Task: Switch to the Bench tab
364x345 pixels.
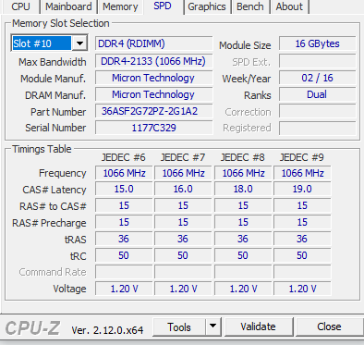Action: 250,6
